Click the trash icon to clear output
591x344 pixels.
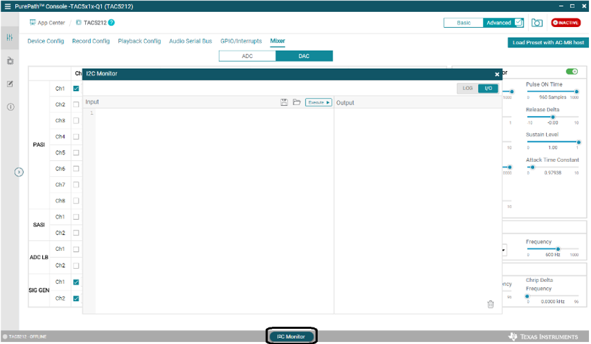click(x=490, y=304)
